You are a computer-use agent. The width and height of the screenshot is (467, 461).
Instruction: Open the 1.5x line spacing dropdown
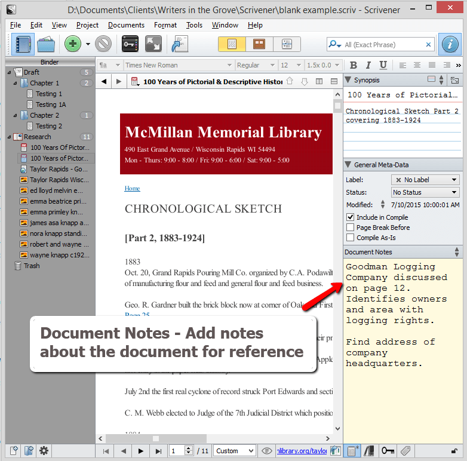point(323,65)
